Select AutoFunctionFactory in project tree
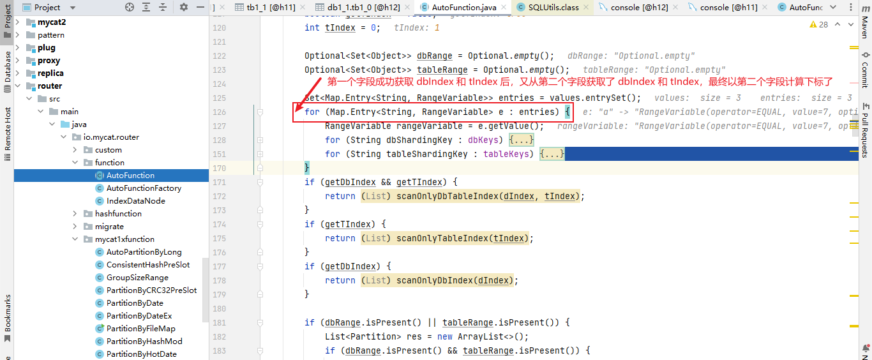The height and width of the screenshot is (360, 872). tap(144, 188)
